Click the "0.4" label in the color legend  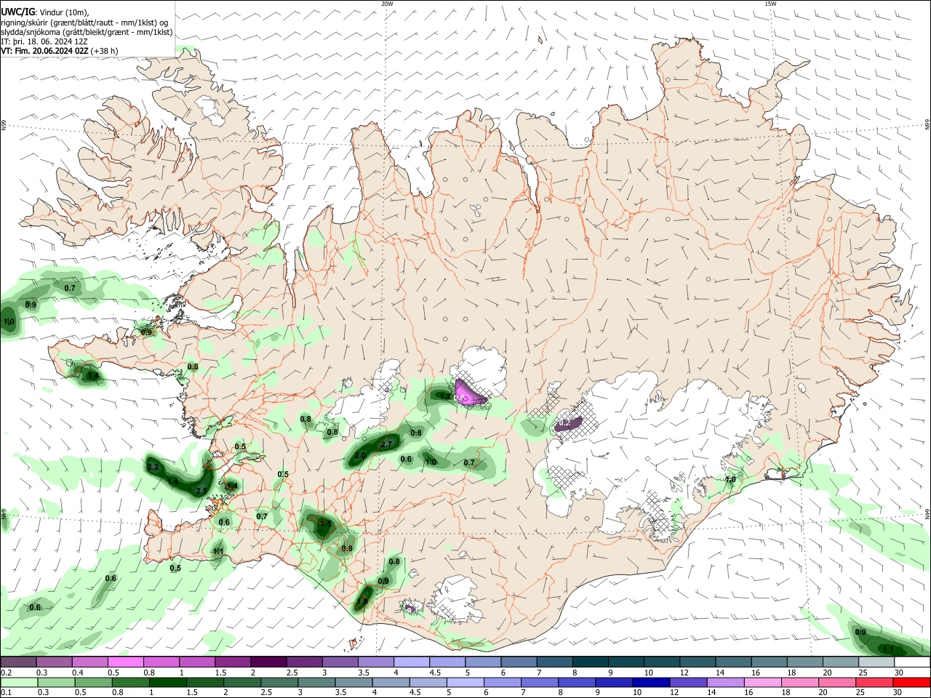point(78,673)
